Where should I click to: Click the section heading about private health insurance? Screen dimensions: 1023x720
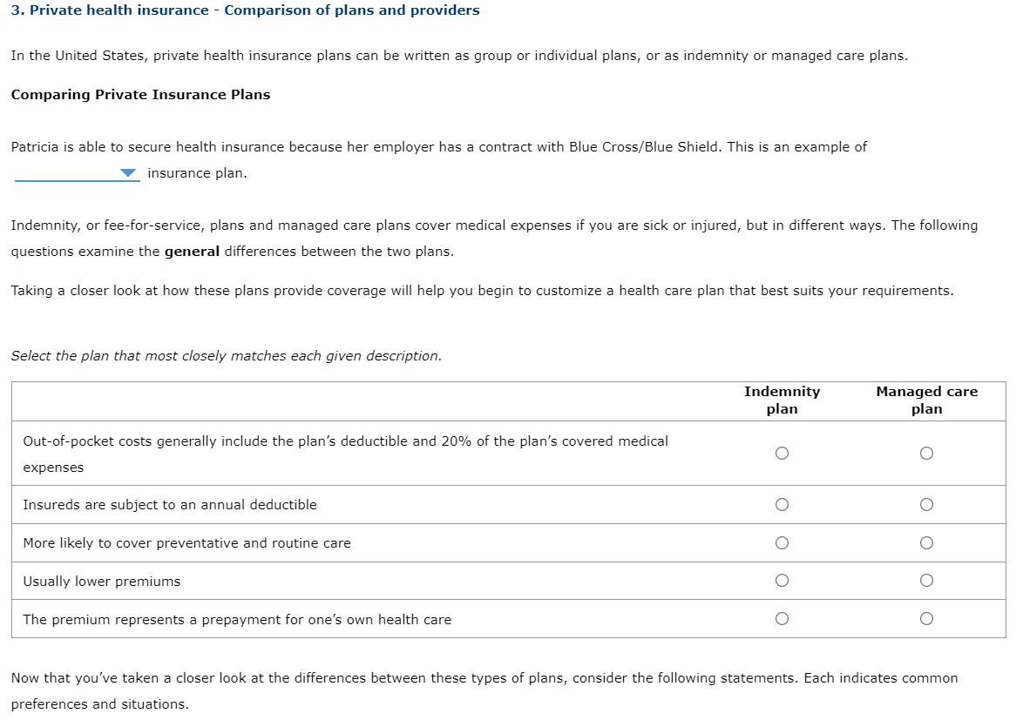245,10
